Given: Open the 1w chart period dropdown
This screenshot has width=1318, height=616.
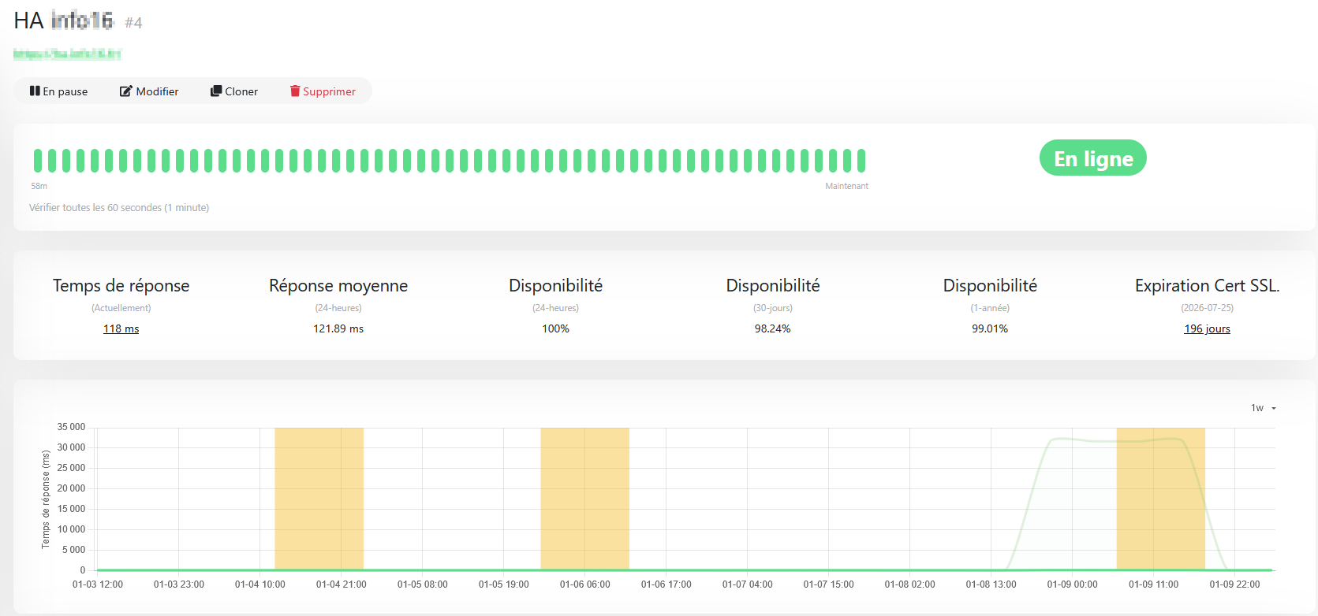Looking at the screenshot, I should (1263, 408).
